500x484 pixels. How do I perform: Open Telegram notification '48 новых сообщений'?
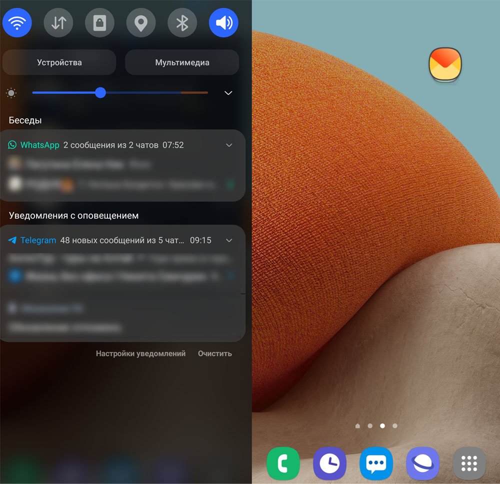tap(122, 240)
